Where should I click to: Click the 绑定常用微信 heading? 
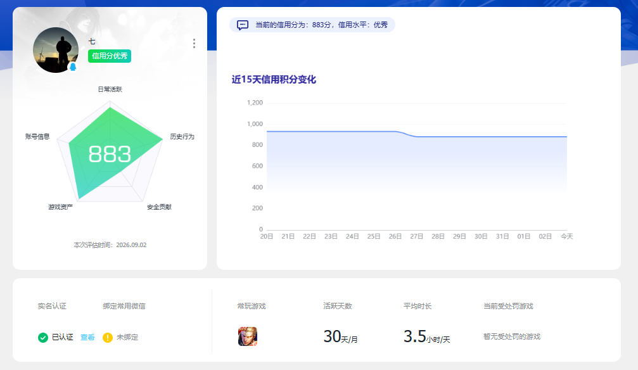click(124, 306)
